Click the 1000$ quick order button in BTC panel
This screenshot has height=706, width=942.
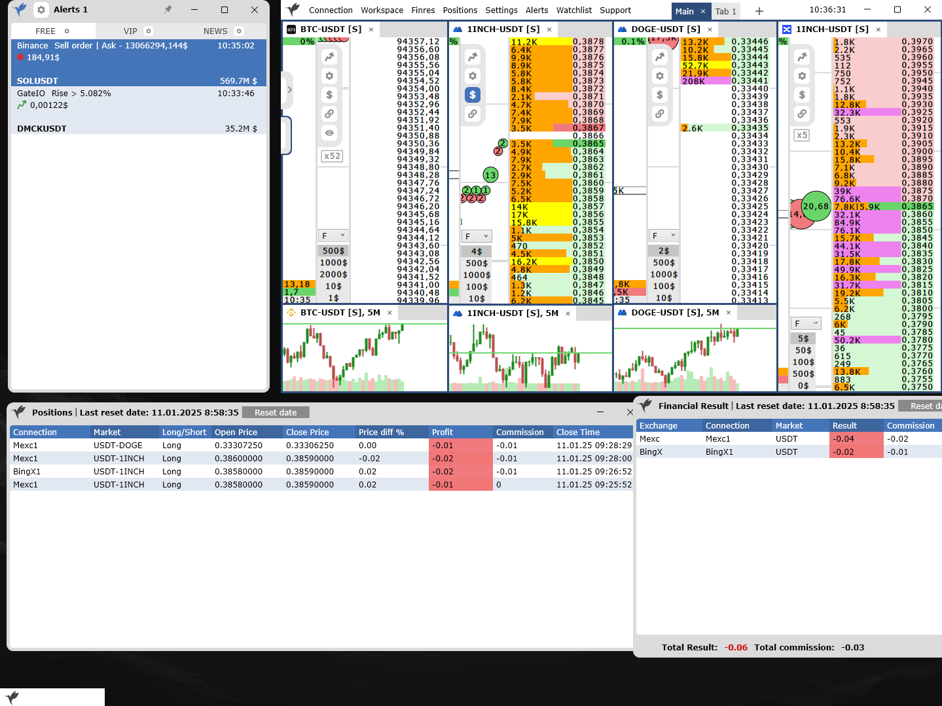333,262
